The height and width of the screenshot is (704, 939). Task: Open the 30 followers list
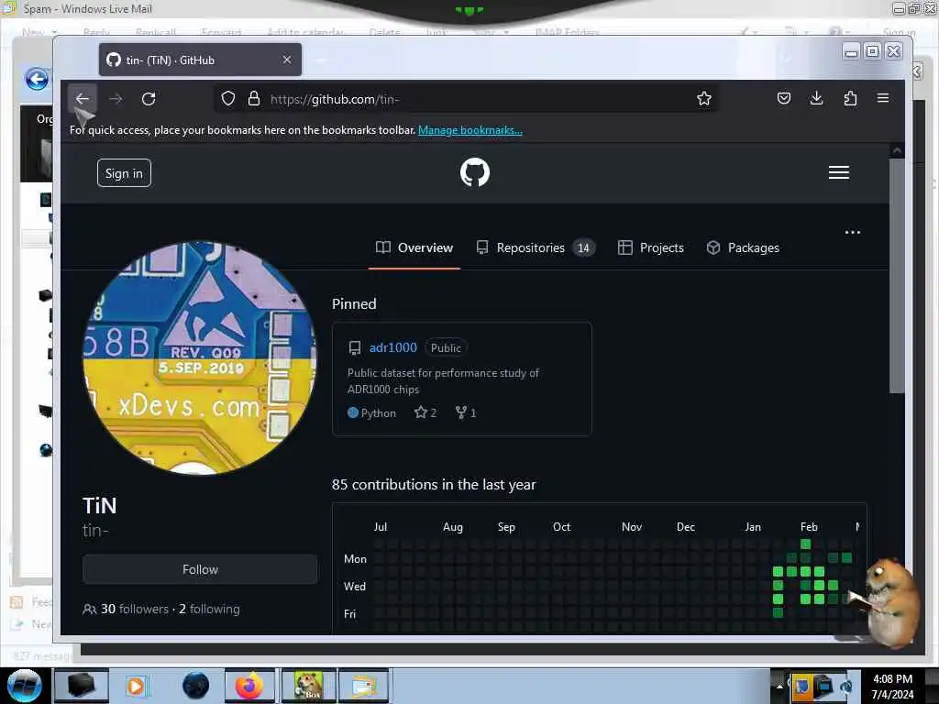(x=134, y=609)
